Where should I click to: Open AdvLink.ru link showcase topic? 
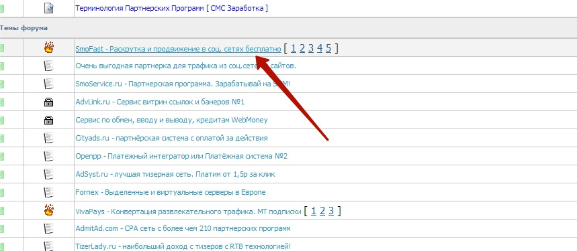pos(160,102)
